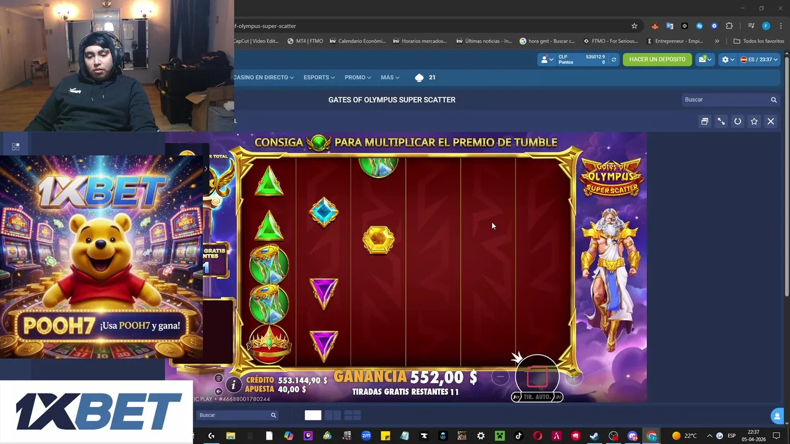Open the site settings gear dropdown
790x444 pixels.
point(728,59)
